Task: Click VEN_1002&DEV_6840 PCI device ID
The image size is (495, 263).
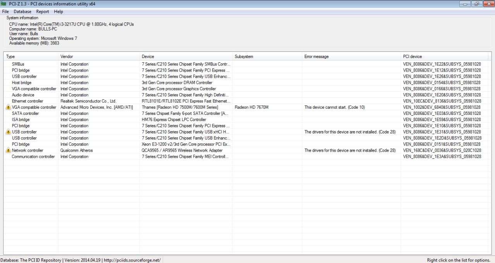Action: point(442,107)
